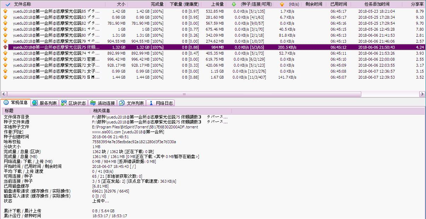Click the seeding icon of the 1.42 GB torrent 85
Viewport: 426px width, 219px height.
pos(5,11)
